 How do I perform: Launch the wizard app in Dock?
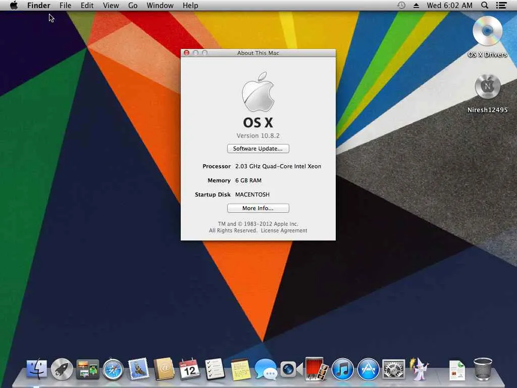coord(419,369)
